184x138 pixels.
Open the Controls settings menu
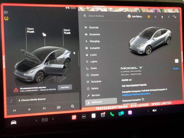click(x=91, y=28)
